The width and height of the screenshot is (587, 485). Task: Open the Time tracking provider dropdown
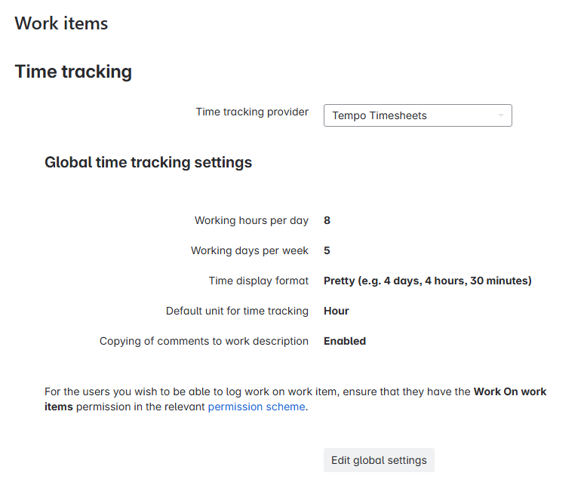[417, 115]
